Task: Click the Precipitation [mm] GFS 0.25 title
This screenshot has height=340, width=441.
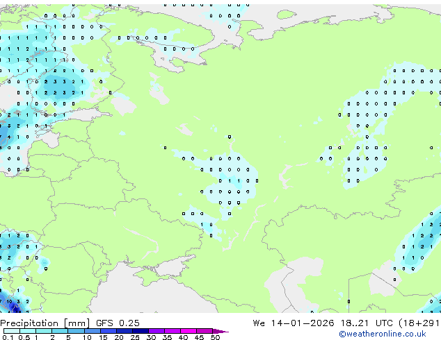Action: point(70,323)
